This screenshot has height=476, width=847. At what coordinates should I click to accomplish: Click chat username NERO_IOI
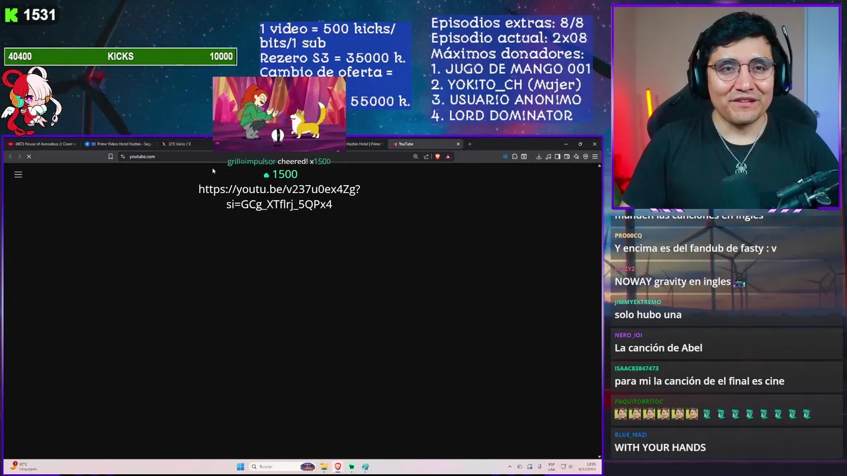click(x=628, y=335)
